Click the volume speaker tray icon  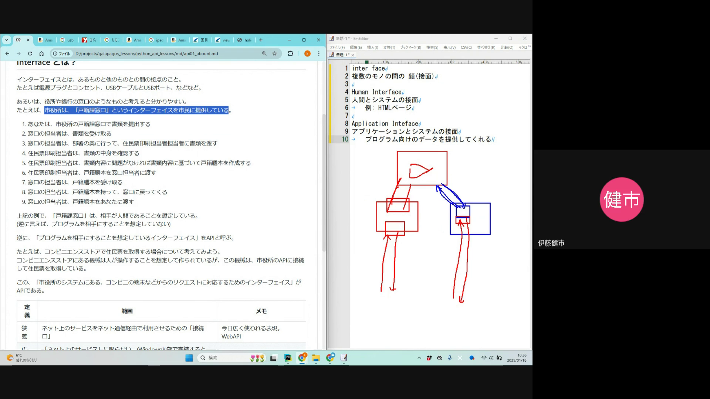(491, 358)
